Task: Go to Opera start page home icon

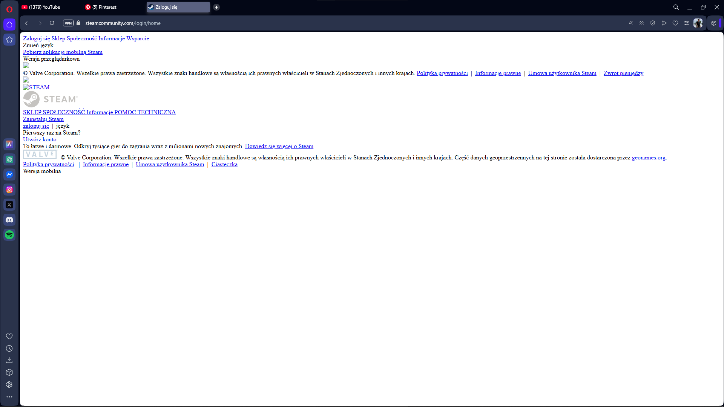Action: (x=9, y=24)
